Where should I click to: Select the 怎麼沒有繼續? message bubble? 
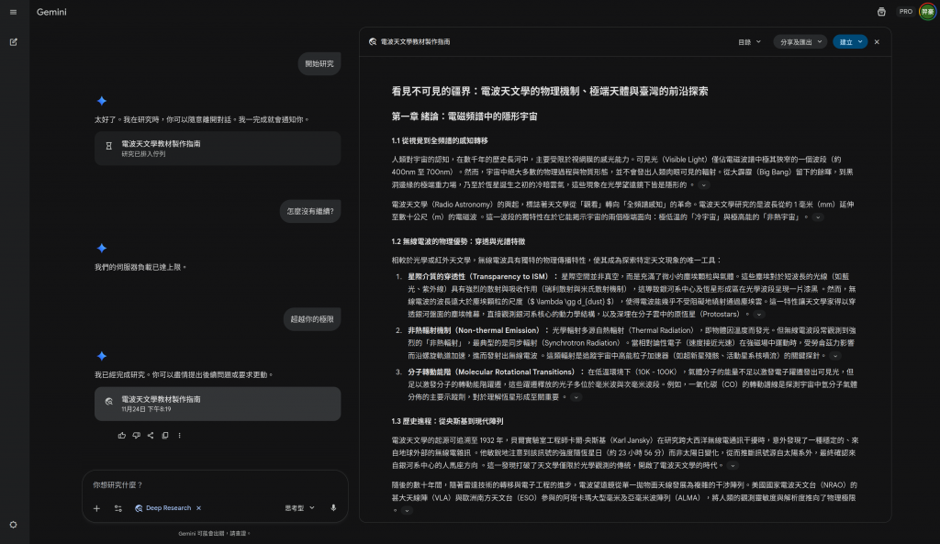click(310, 211)
